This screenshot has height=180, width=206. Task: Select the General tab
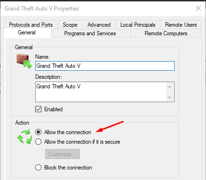point(27,32)
